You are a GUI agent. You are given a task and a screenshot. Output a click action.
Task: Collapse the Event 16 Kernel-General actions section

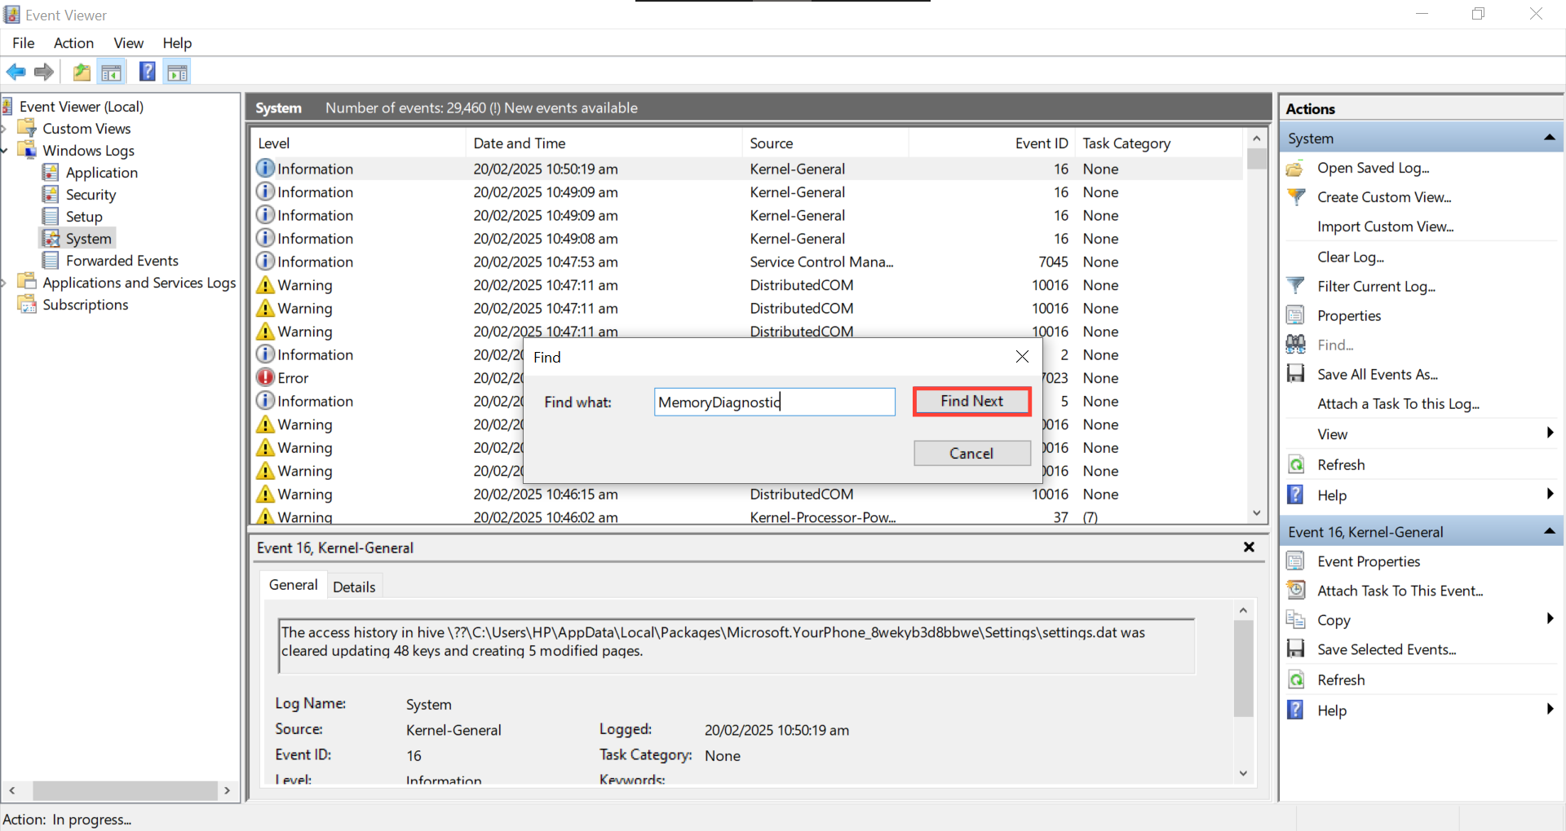coord(1550,531)
